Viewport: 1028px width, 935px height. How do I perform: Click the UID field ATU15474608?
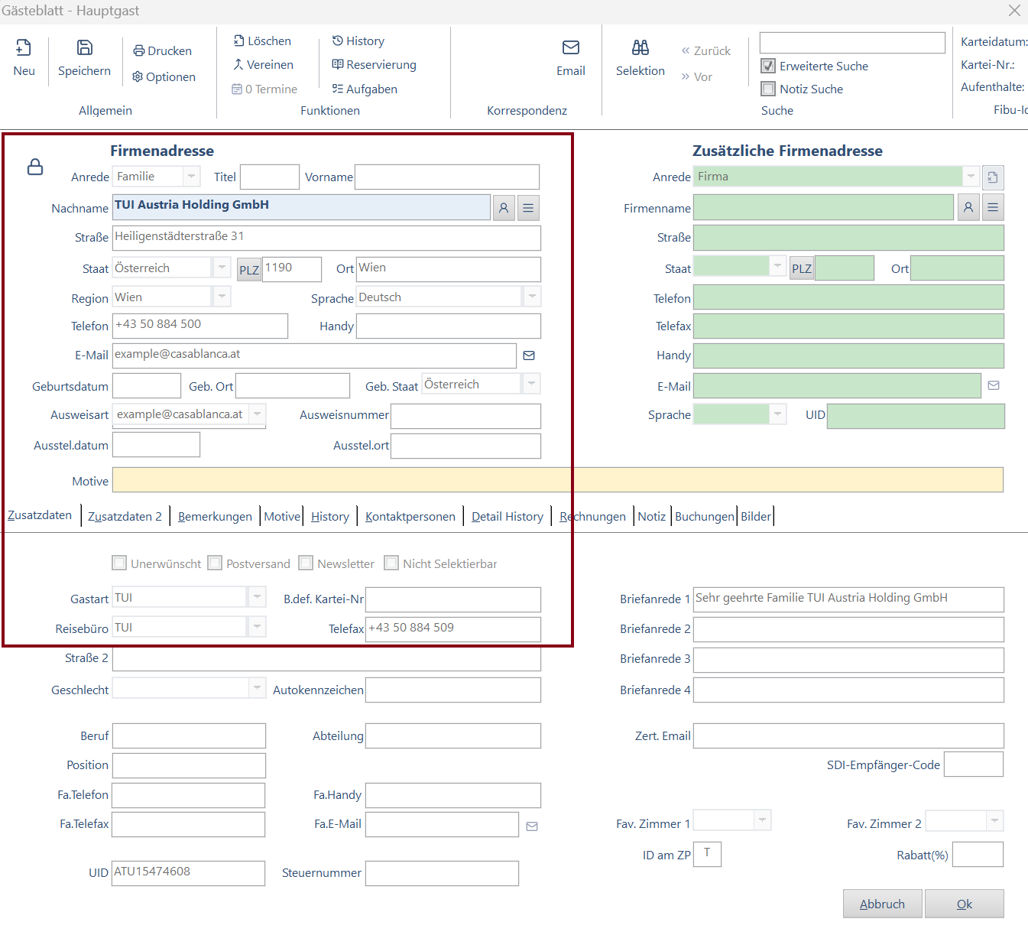click(189, 873)
